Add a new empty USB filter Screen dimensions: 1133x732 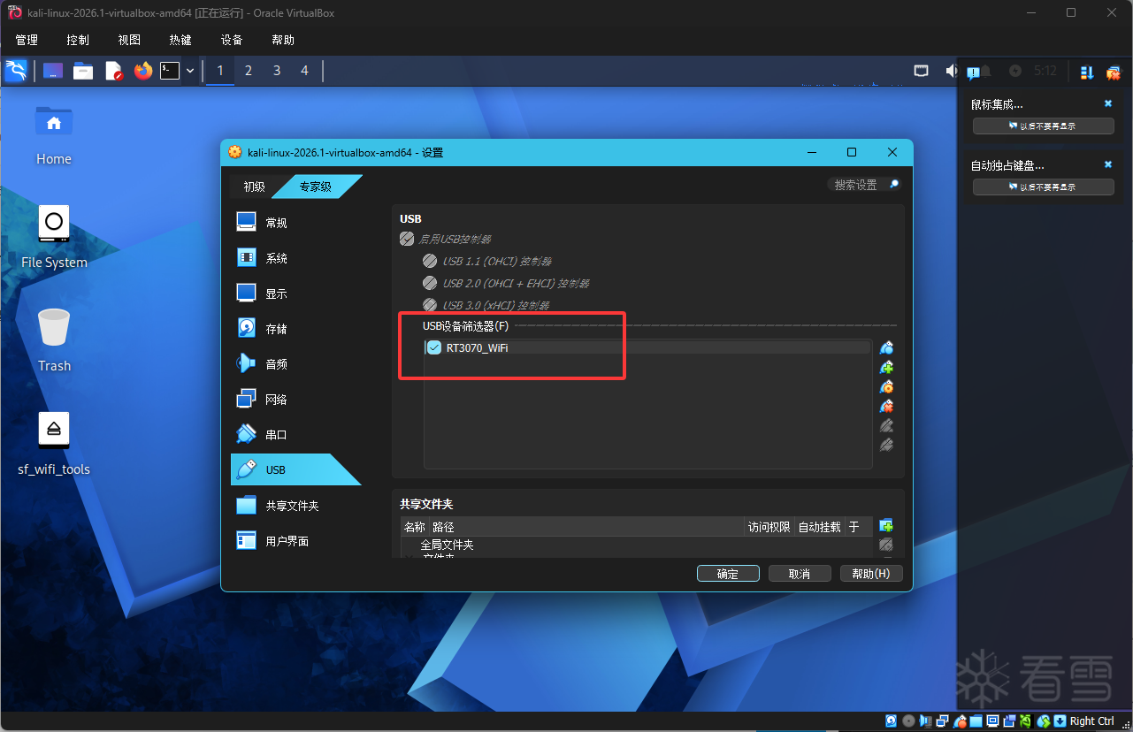tap(886, 347)
